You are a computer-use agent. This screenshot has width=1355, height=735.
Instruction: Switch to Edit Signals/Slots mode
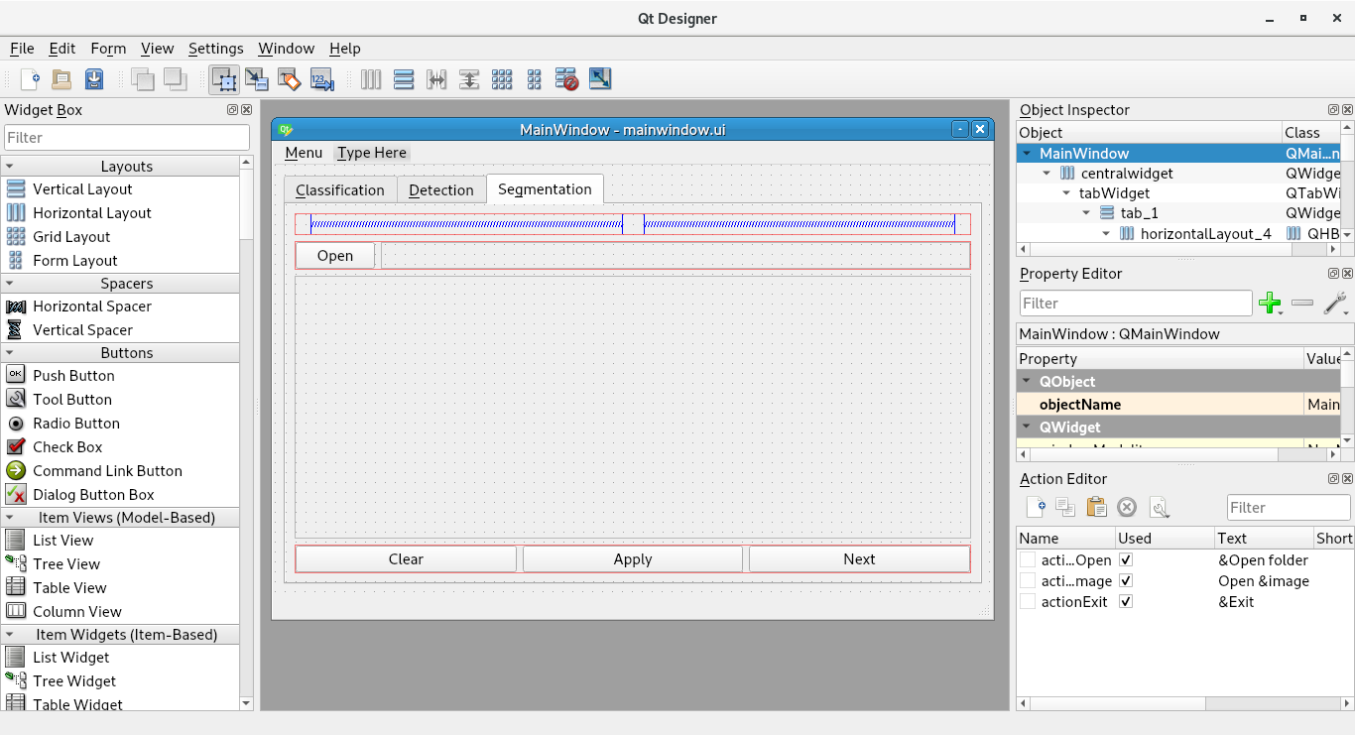(x=257, y=79)
